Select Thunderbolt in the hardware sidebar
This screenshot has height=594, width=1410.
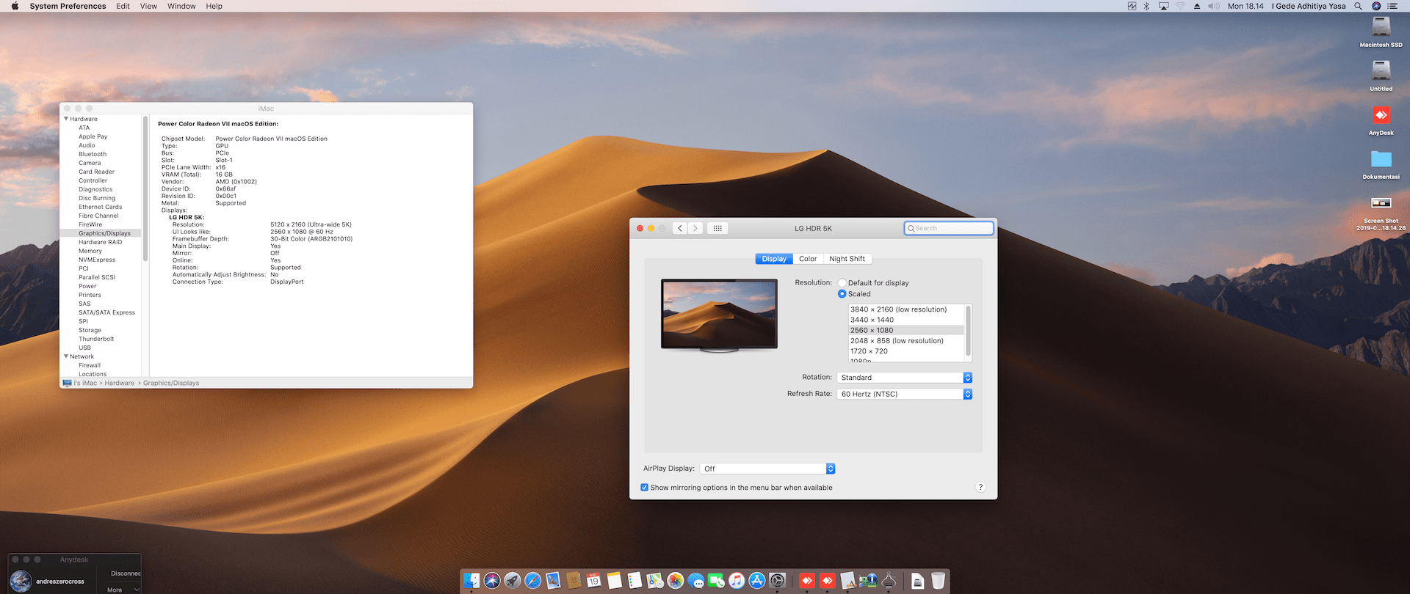click(96, 339)
